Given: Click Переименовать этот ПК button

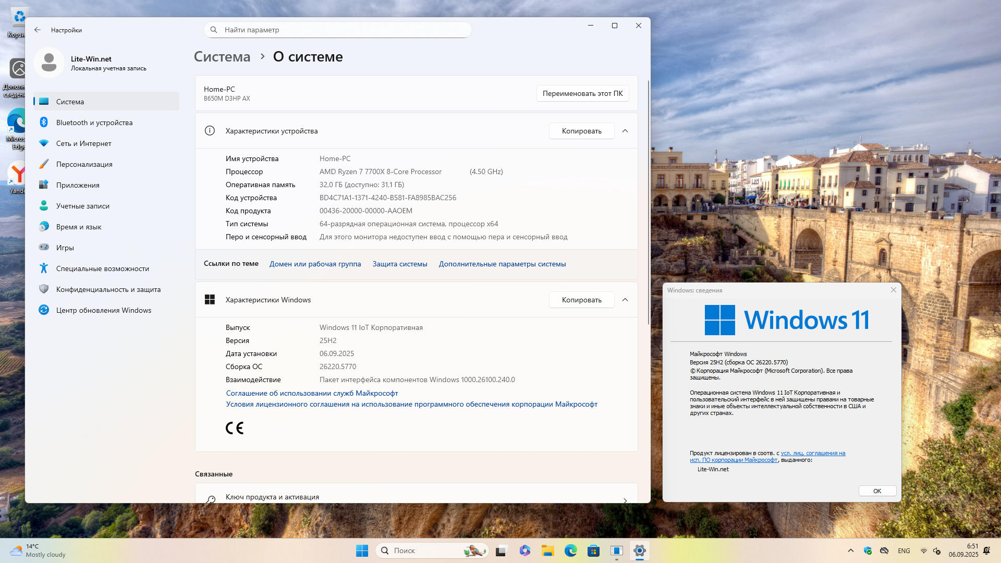Looking at the screenshot, I should pos(582,93).
